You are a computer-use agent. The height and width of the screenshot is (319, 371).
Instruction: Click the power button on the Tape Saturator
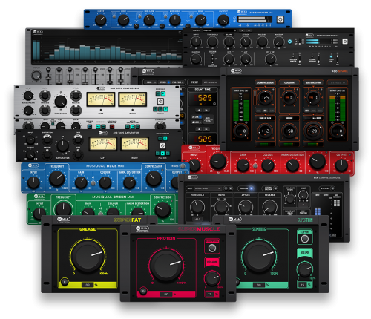point(162,145)
